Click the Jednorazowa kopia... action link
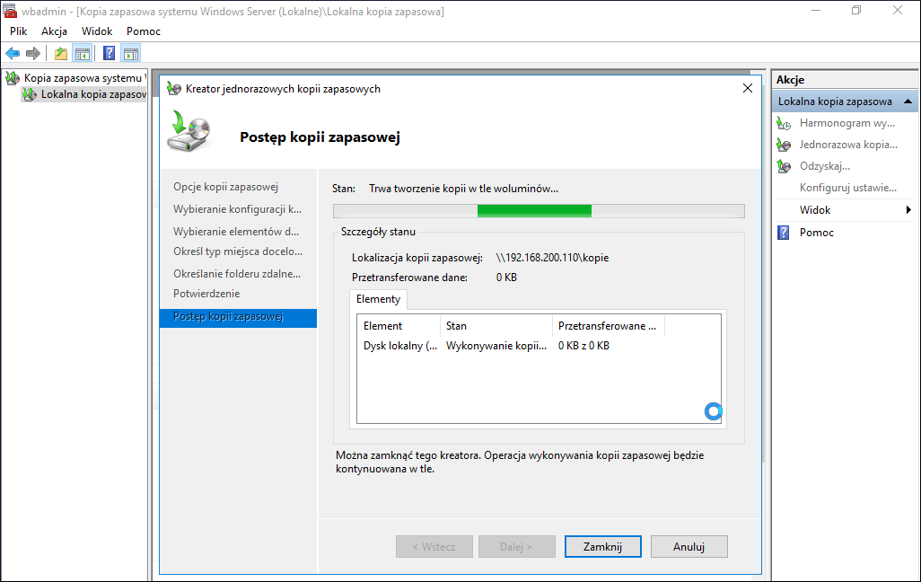 pos(848,145)
